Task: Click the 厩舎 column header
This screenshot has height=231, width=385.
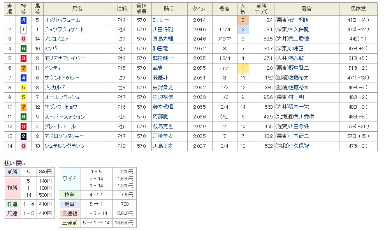Action: (306, 9)
